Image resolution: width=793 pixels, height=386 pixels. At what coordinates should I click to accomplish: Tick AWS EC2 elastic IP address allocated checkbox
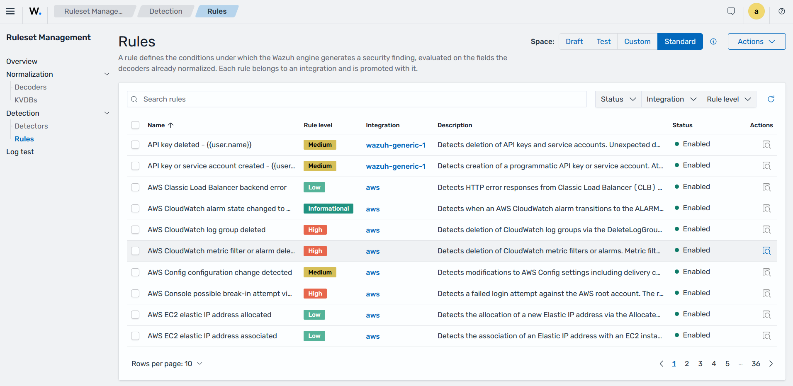[x=135, y=315]
